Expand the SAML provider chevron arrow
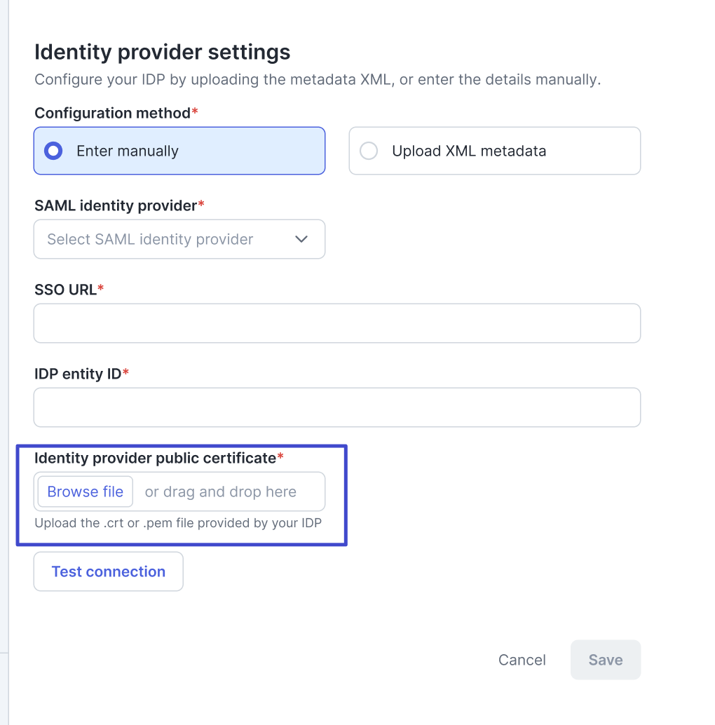 [301, 239]
